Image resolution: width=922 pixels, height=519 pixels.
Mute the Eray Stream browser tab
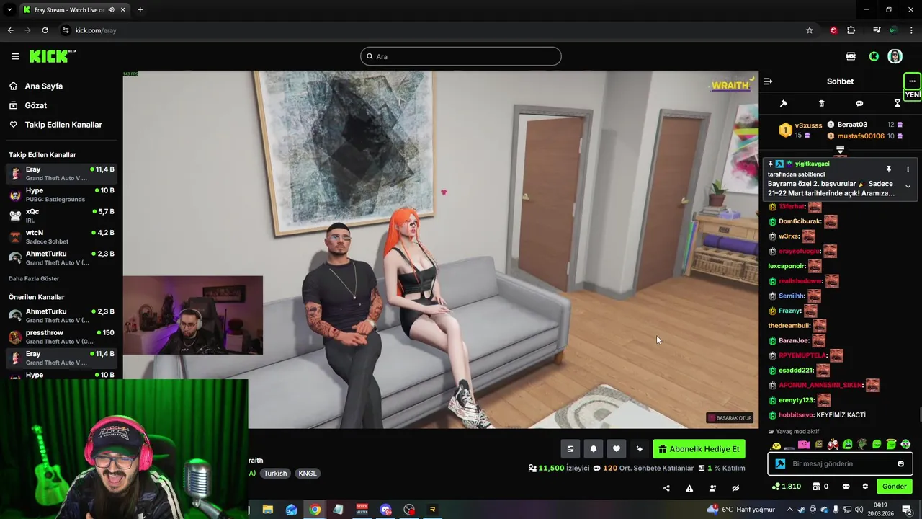pos(112,10)
